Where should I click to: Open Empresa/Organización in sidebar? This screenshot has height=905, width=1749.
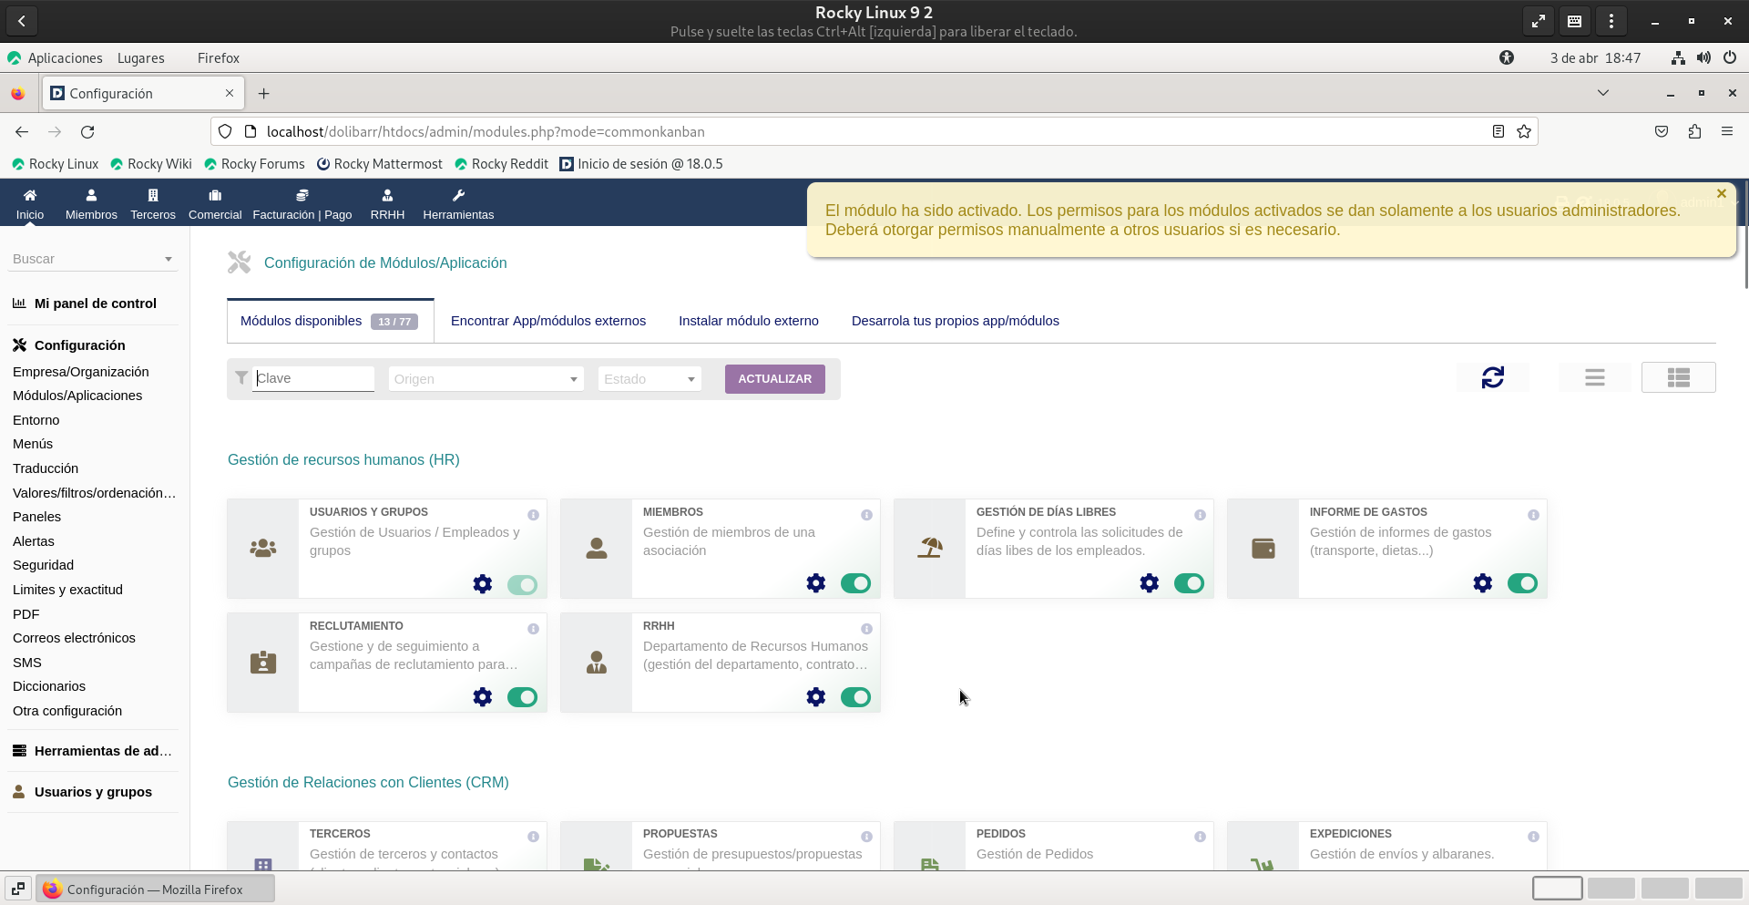[81, 372]
